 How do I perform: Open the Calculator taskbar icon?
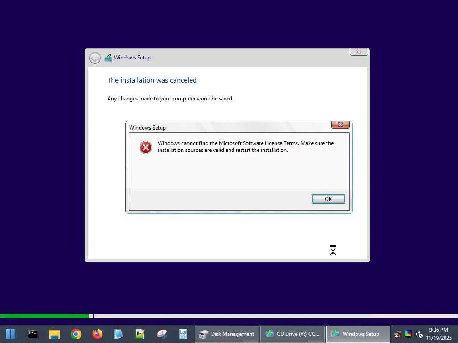(x=183, y=334)
